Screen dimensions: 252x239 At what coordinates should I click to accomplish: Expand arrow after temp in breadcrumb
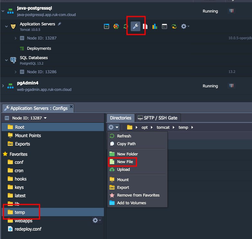pyautogui.click(x=192, y=127)
